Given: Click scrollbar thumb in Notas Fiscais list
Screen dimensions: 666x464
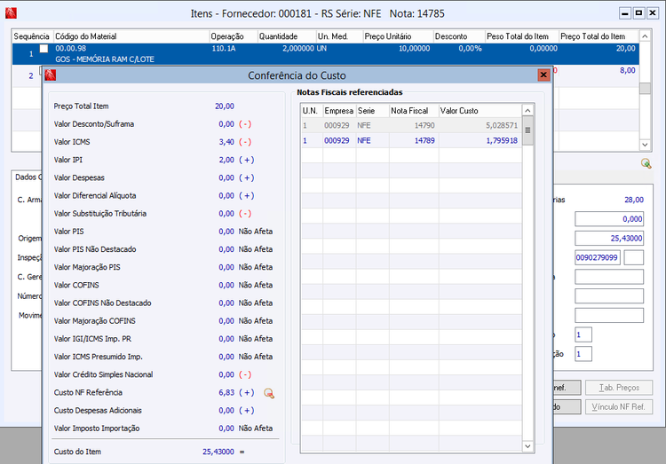Looking at the screenshot, I should (527, 130).
